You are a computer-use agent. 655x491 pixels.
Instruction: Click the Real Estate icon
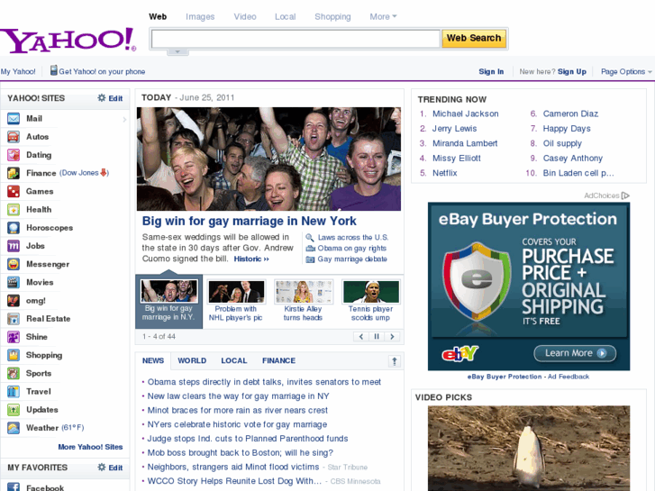point(14,318)
